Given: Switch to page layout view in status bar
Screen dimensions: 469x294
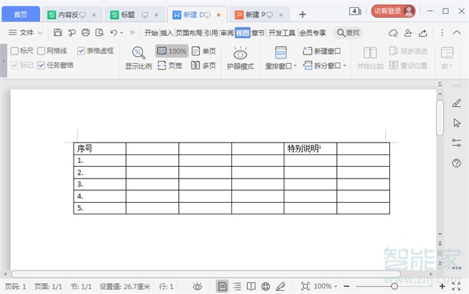Looking at the screenshot, I should point(222,286).
